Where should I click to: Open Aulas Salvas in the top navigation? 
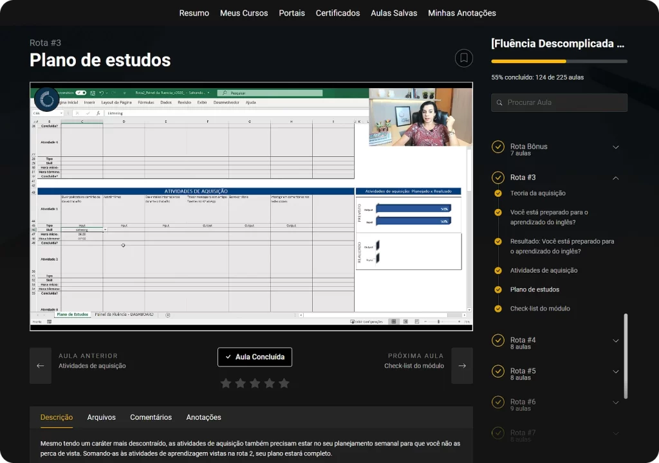click(x=394, y=13)
